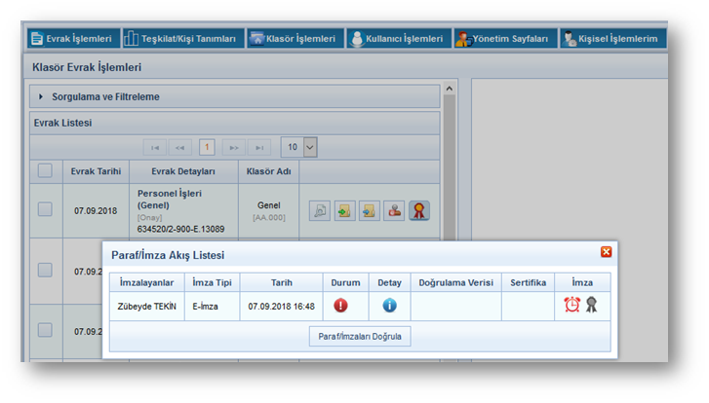Click the second folder-with-arrow icon in first row

click(369, 210)
